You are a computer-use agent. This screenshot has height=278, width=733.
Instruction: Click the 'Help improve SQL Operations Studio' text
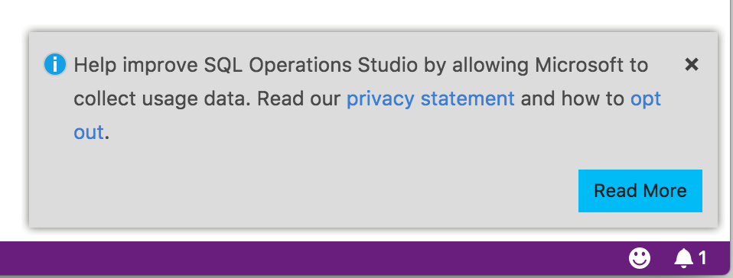click(x=245, y=66)
